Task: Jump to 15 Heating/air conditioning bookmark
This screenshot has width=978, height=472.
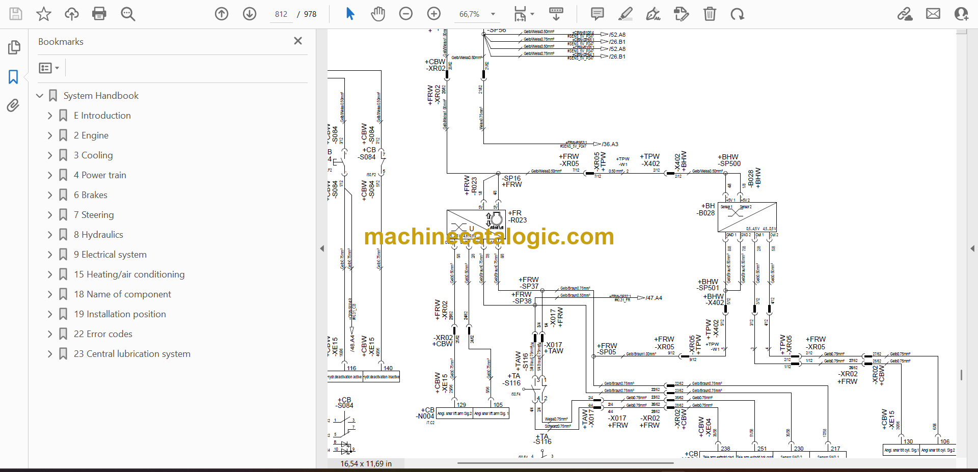Action: [x=129, y=274]
